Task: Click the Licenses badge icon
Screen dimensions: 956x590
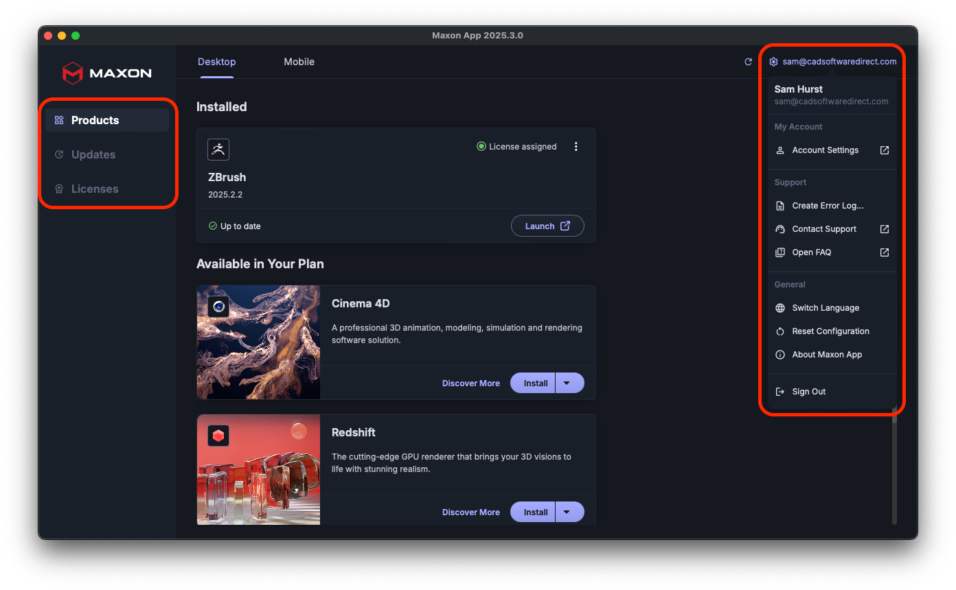Action: (59, 189)
